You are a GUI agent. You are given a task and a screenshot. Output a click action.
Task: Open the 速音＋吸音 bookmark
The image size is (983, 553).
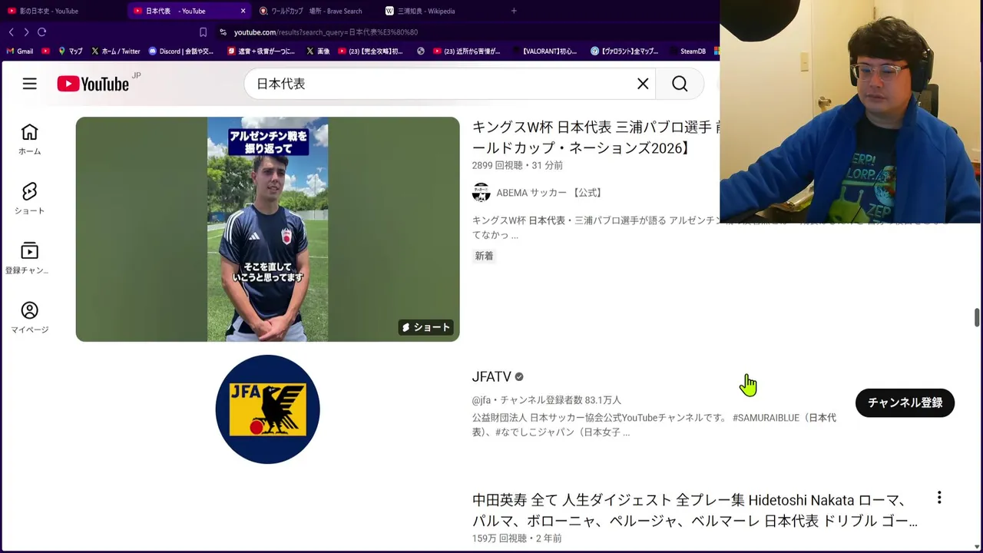click(x=261, y=51)
